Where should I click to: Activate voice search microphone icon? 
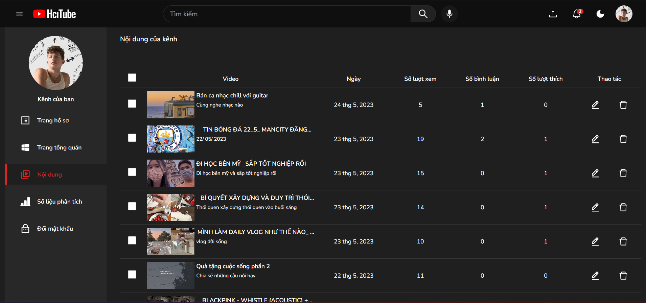tap(449, 14)
